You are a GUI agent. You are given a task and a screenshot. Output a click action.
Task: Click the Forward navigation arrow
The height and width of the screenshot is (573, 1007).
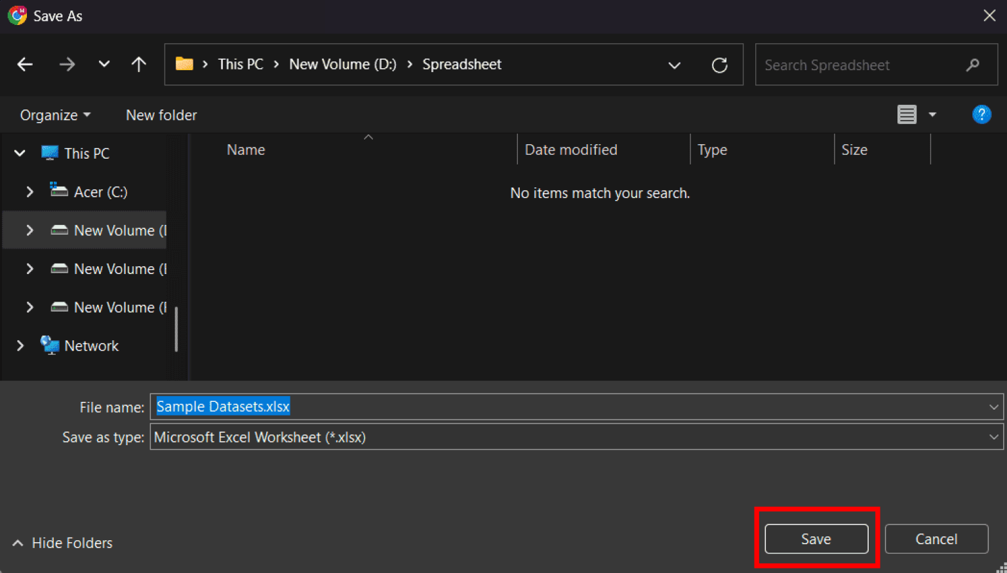[x=67, y=64]
